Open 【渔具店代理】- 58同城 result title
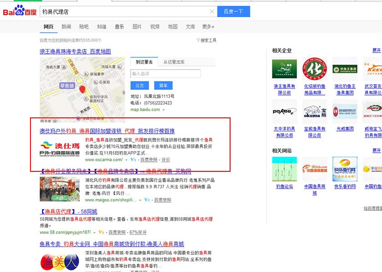 point(69,212)
